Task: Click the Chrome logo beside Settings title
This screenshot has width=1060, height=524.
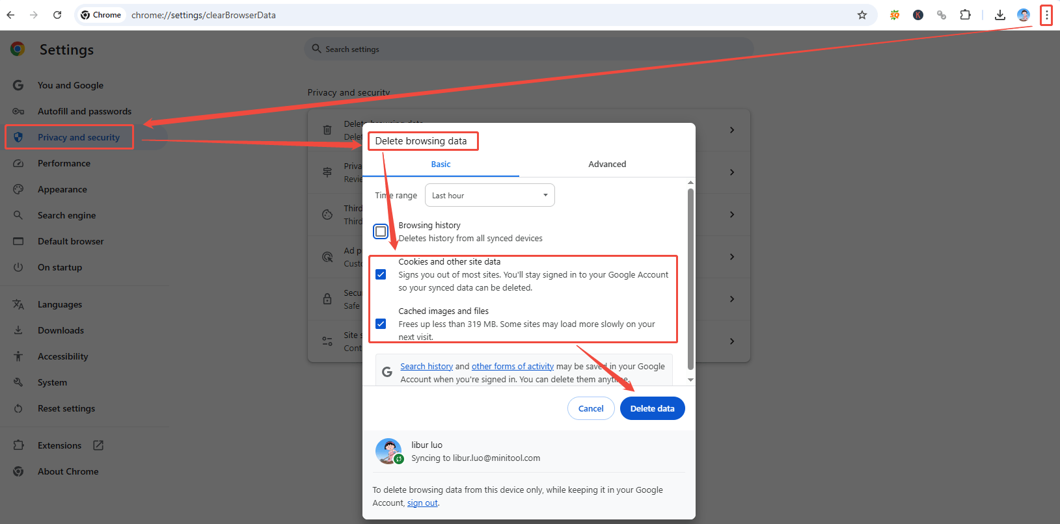Action: coord(18,49)
